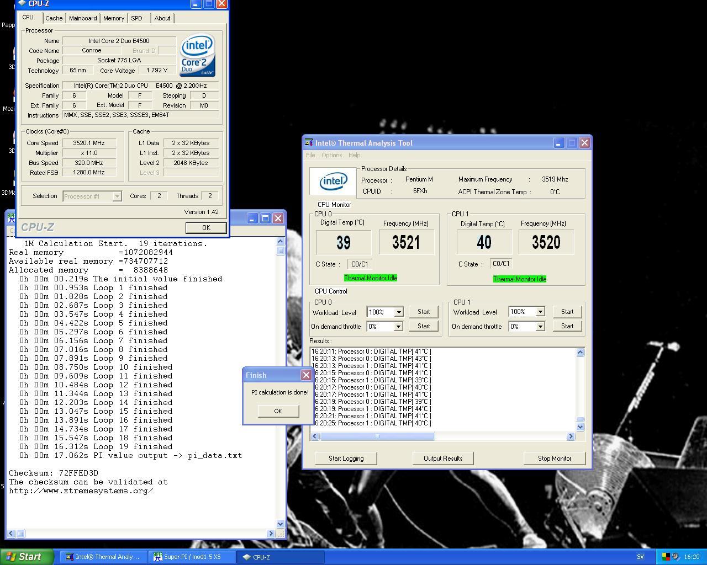Expand CPU 1 Workload Level dropdown
Viewport: 707px width, 565px height.
540,312
